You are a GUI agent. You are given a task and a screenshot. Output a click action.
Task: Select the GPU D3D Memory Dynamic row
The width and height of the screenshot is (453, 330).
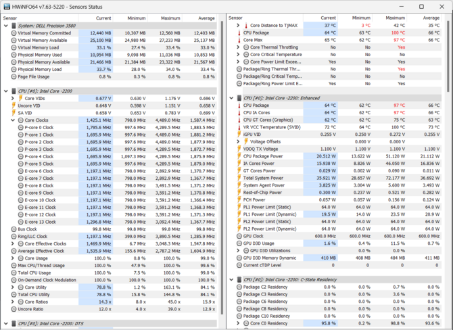coord(339,258)
